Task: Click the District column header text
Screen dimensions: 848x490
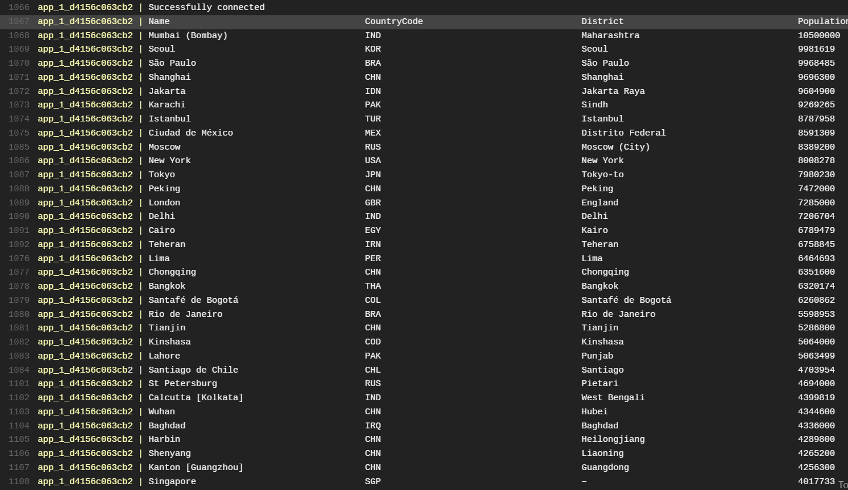Action: pos(602,21)
